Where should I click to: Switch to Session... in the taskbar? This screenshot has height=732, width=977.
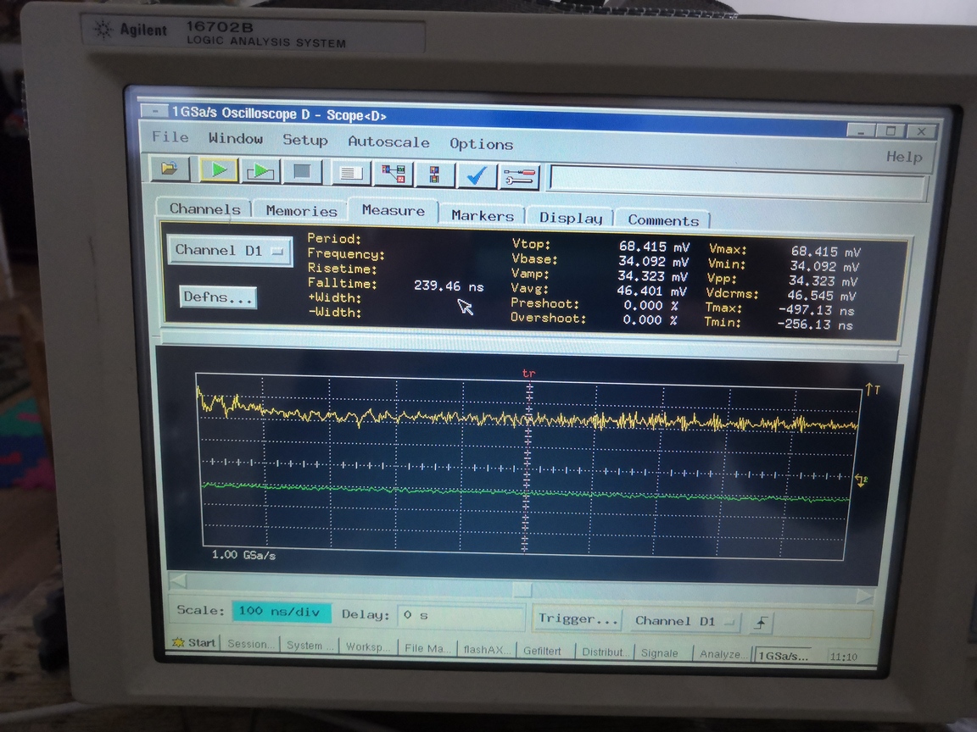pyautogui.click(x=250, y=644)
